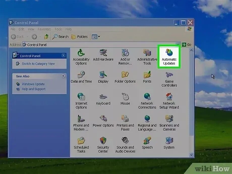This screenshot has width=232, height=174.
Task: Expand the Address bar dropdown
Action: [x=178, y=44]
